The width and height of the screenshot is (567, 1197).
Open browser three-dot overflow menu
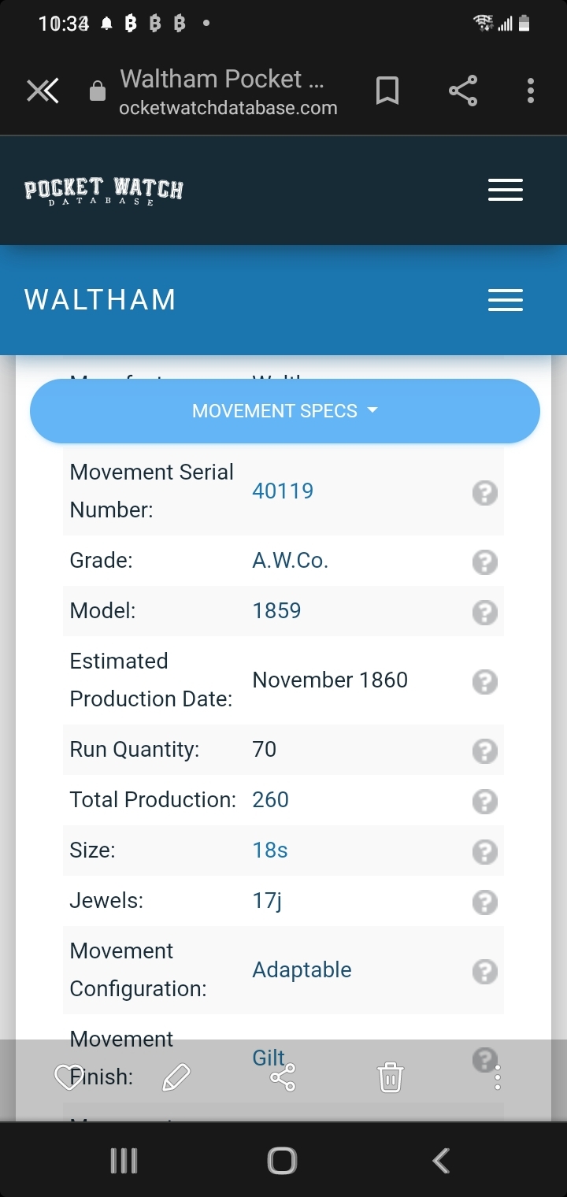531,92
